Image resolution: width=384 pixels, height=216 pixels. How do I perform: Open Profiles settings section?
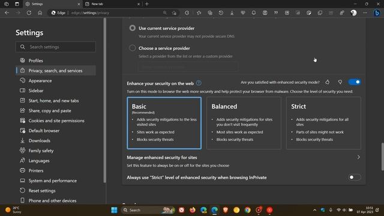(x=56, y=61)
